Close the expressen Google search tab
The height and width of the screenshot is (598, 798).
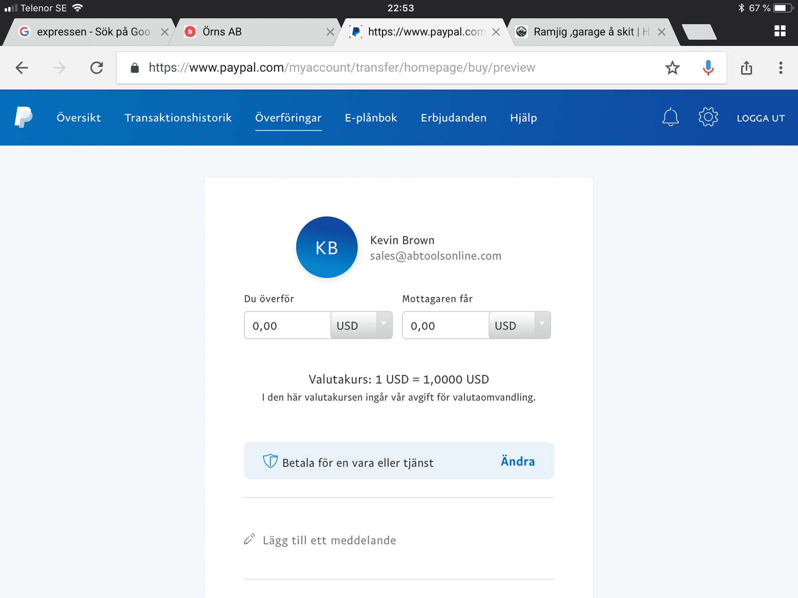[x=165, y=32]
